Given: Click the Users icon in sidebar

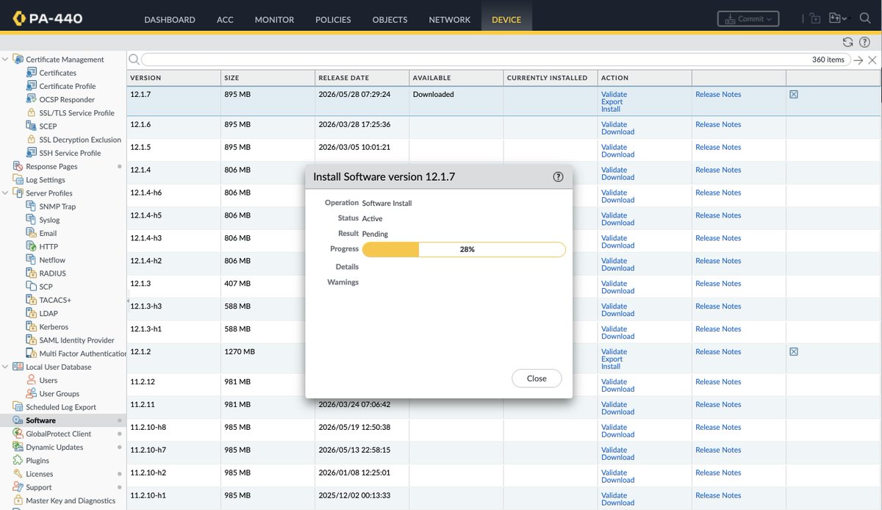Looking at the screenshot, I should tap(32, 380).
